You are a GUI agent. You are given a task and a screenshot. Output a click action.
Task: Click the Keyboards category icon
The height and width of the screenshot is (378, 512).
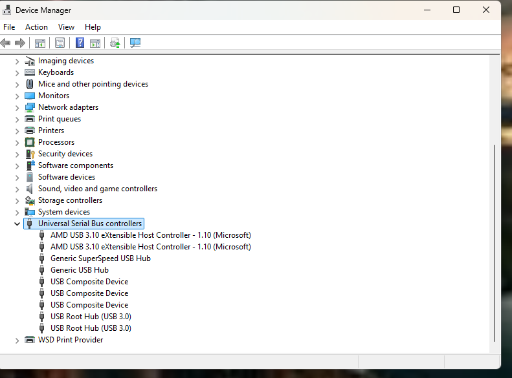(30, 72)
